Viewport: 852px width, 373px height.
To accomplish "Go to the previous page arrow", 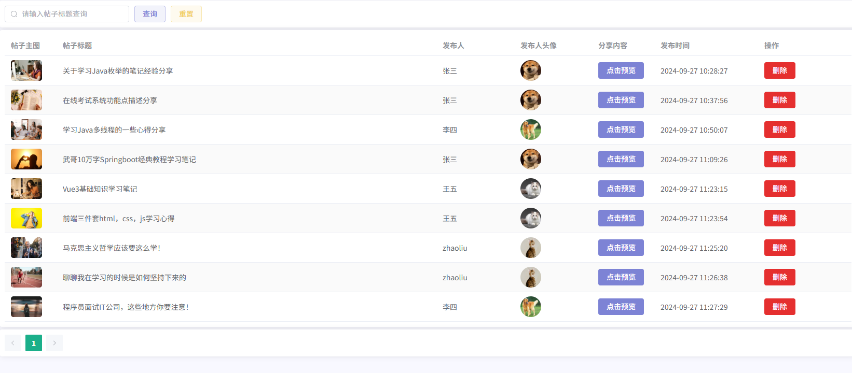I will [13, 343].
